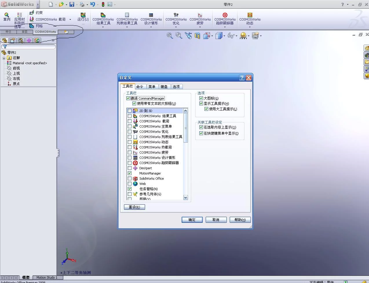Screen dimensions: 369x283
Task: Click the Previous View icon
Action: tap(188, 36)
